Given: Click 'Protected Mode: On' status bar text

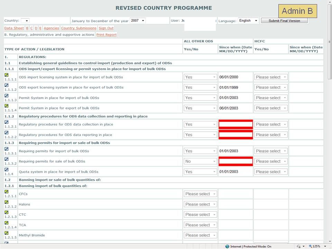Looking at the screenshot, I should (257, 247).
